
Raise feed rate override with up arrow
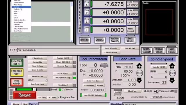click(x=139, y=66)
